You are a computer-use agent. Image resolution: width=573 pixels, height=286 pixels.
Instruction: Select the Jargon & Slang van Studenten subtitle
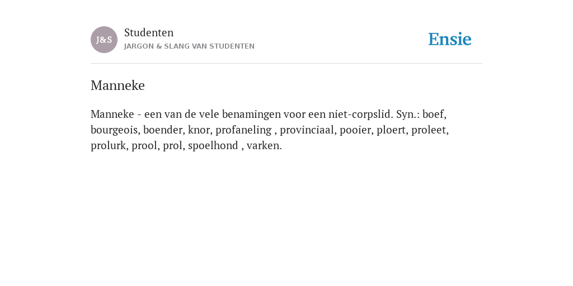189,46
